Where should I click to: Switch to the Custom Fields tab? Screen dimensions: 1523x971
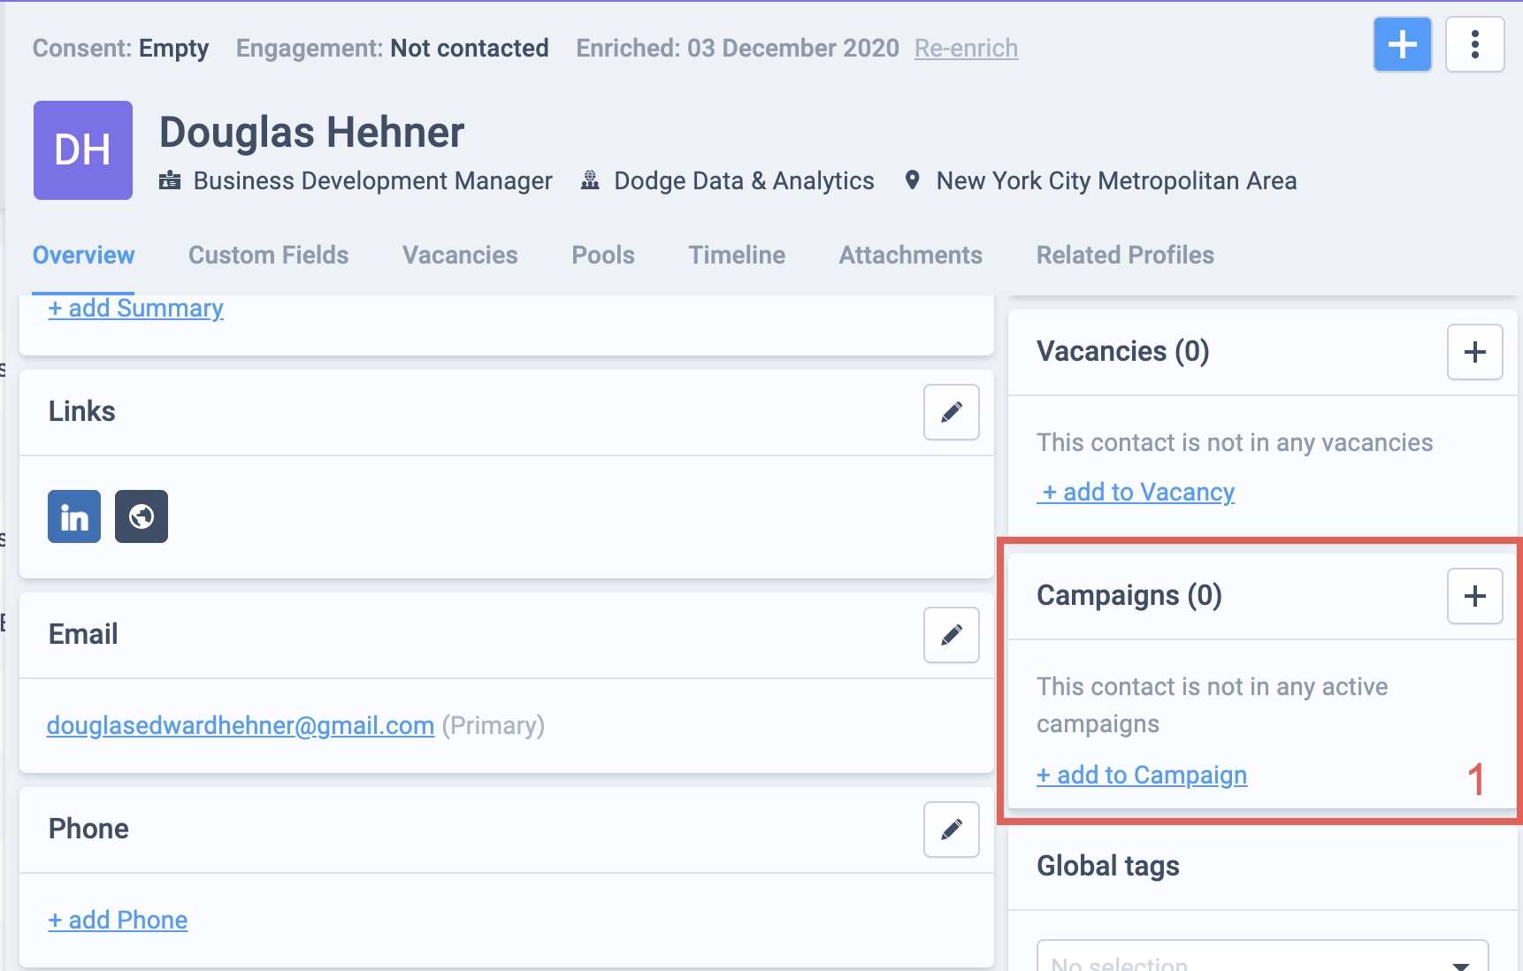[x=268, y=256]
